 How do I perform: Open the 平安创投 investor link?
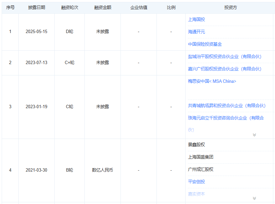tap(197, 182)
